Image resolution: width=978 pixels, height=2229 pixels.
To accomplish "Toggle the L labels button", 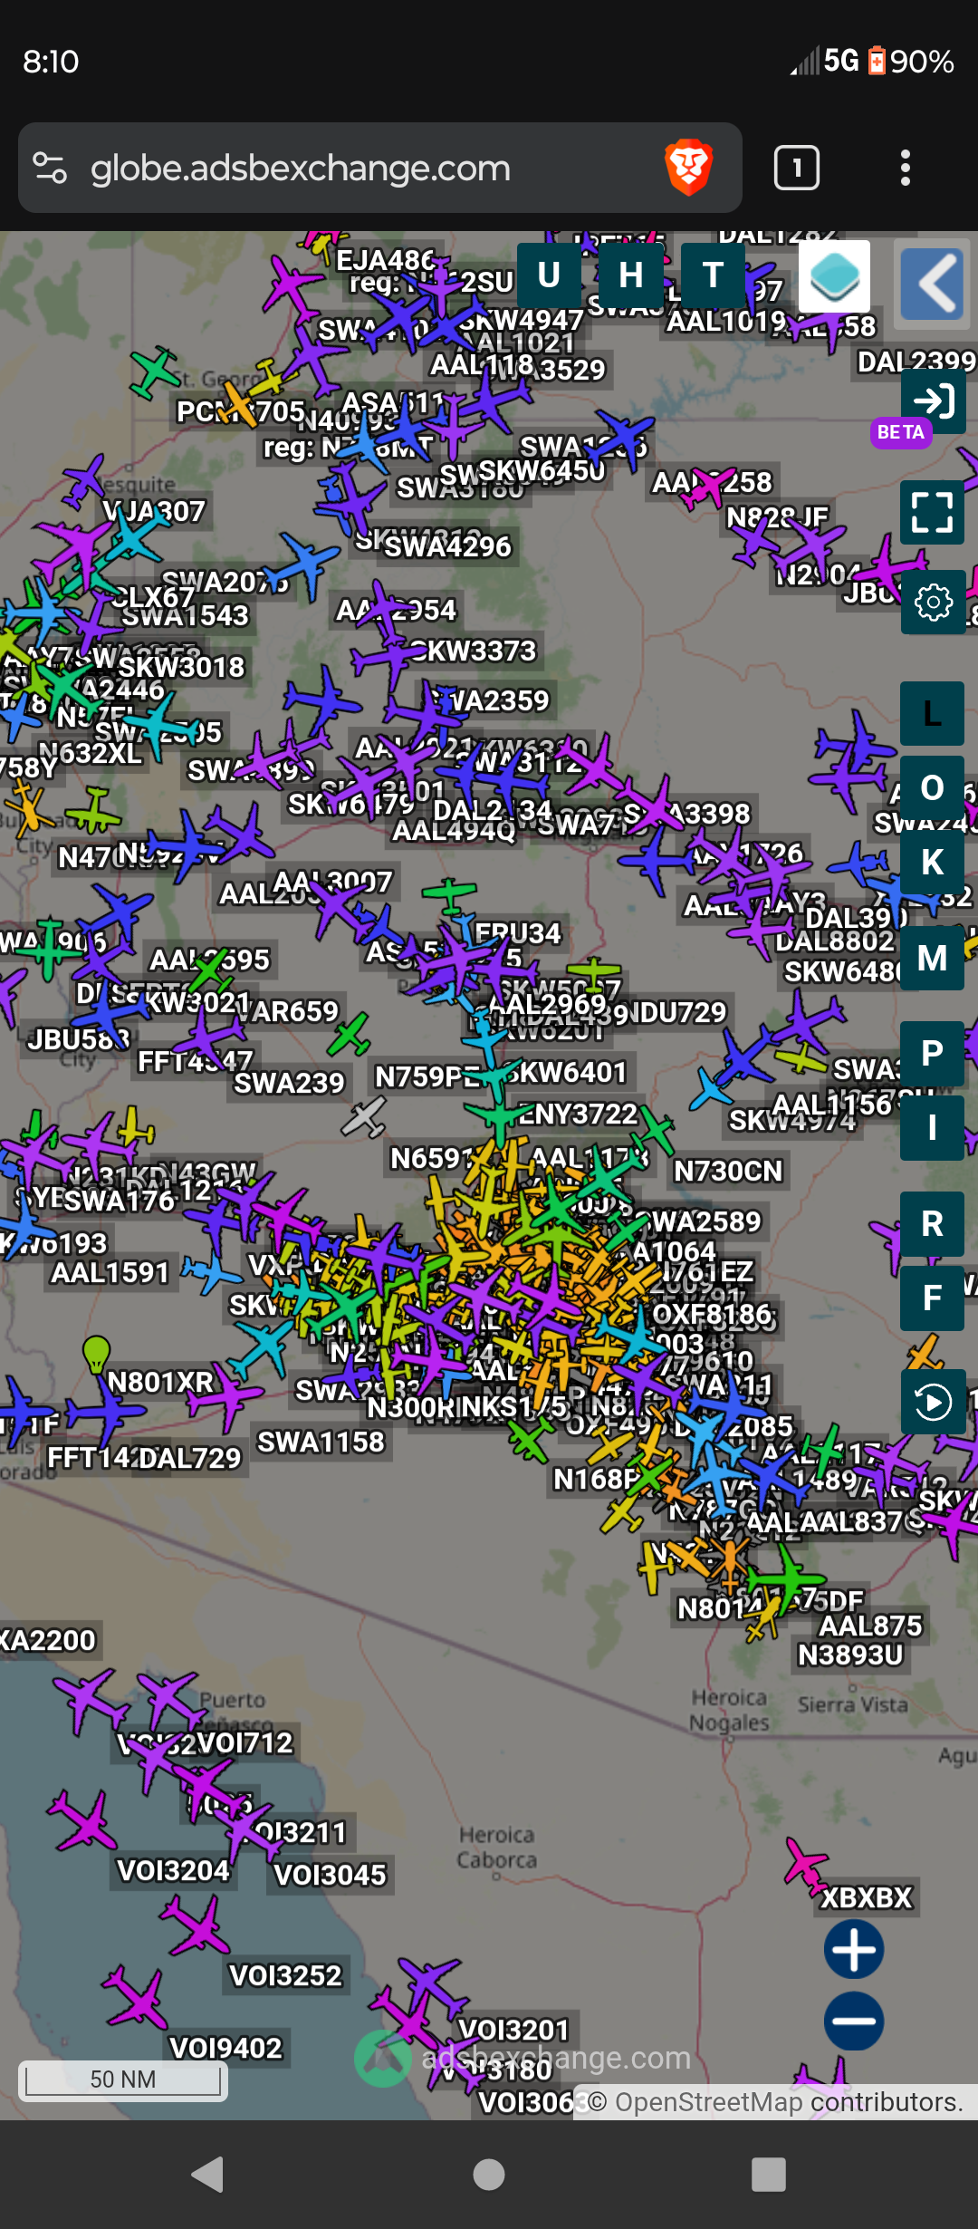I will tap(933, 714).
